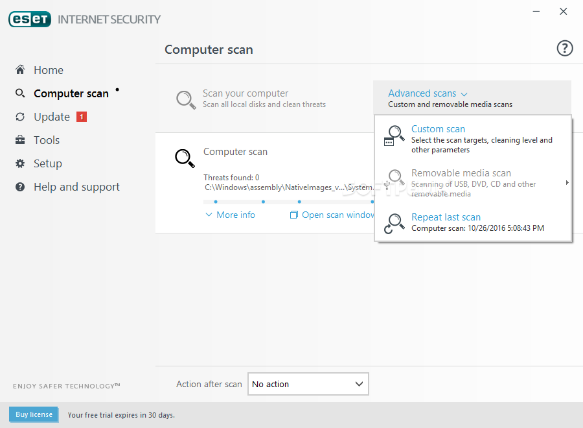Image resolution: width=583 pixels, height=428 pixels.
Task: Minimize the ESET window
Action: click(536, 12)
